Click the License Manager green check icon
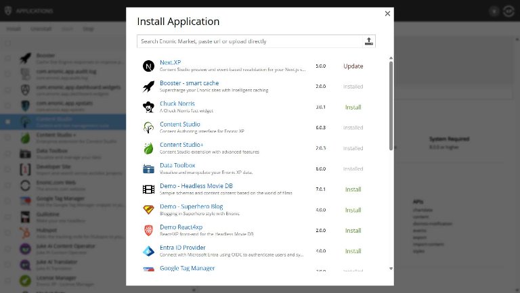 click(x=25, y=280)
